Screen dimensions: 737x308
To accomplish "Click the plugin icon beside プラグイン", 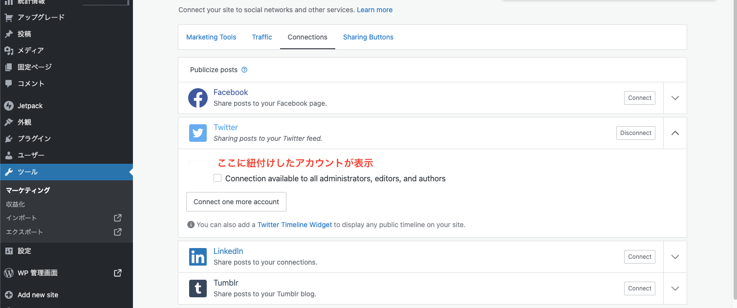I will click(9, 139).
